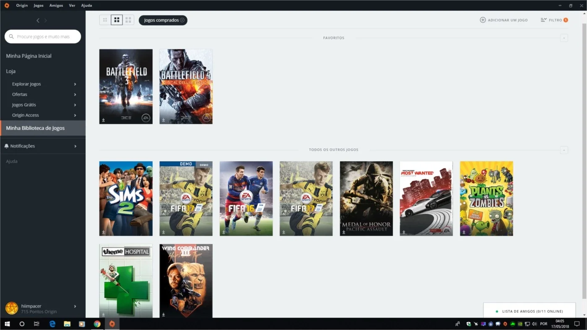The height and width of the screenshot is (330, 587).
Task: Expand the hiimpacer user menu arrow
Action: [75, 306]
